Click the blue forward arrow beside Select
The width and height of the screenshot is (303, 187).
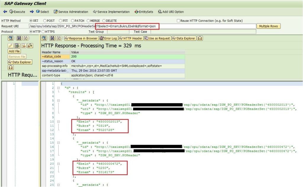click(32, 12)
